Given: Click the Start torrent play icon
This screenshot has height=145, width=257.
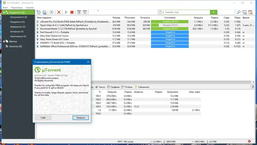Looking at the screenshot, I should 66,12.
